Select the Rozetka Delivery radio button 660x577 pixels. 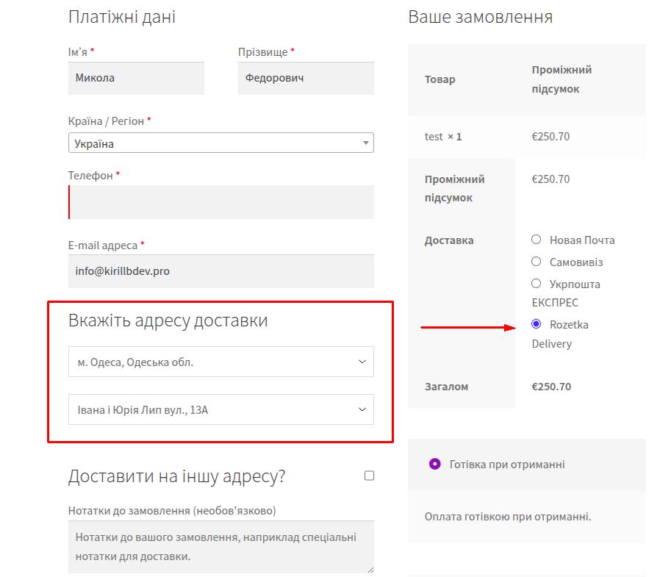tap(536, 324)
